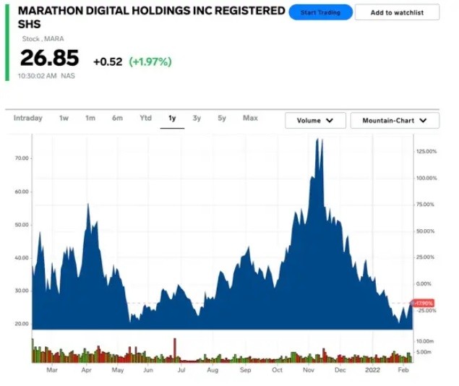Switch to the 1w time range
This screenshot has height=386, width=459.
[x=64, y=118]
